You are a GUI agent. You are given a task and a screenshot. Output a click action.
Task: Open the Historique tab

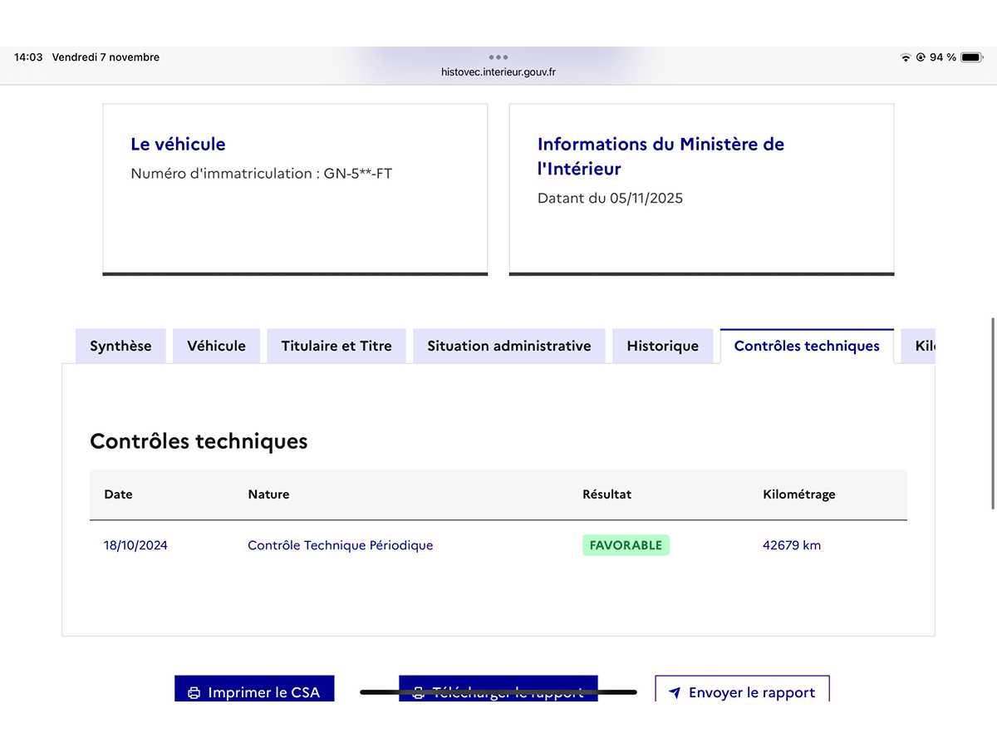click(x=662, y=346)
